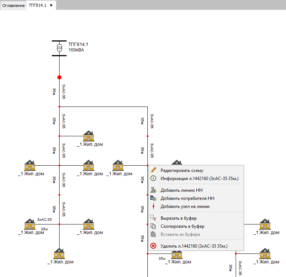Close the ТПГ814.1 tab
This screenshot has height=277, width=286.
click(51, 5)
